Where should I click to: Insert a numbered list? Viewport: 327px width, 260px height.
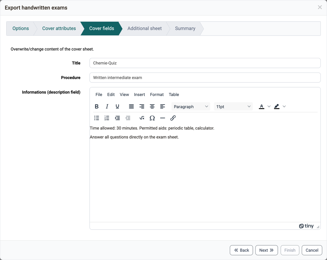click(107, 118)
